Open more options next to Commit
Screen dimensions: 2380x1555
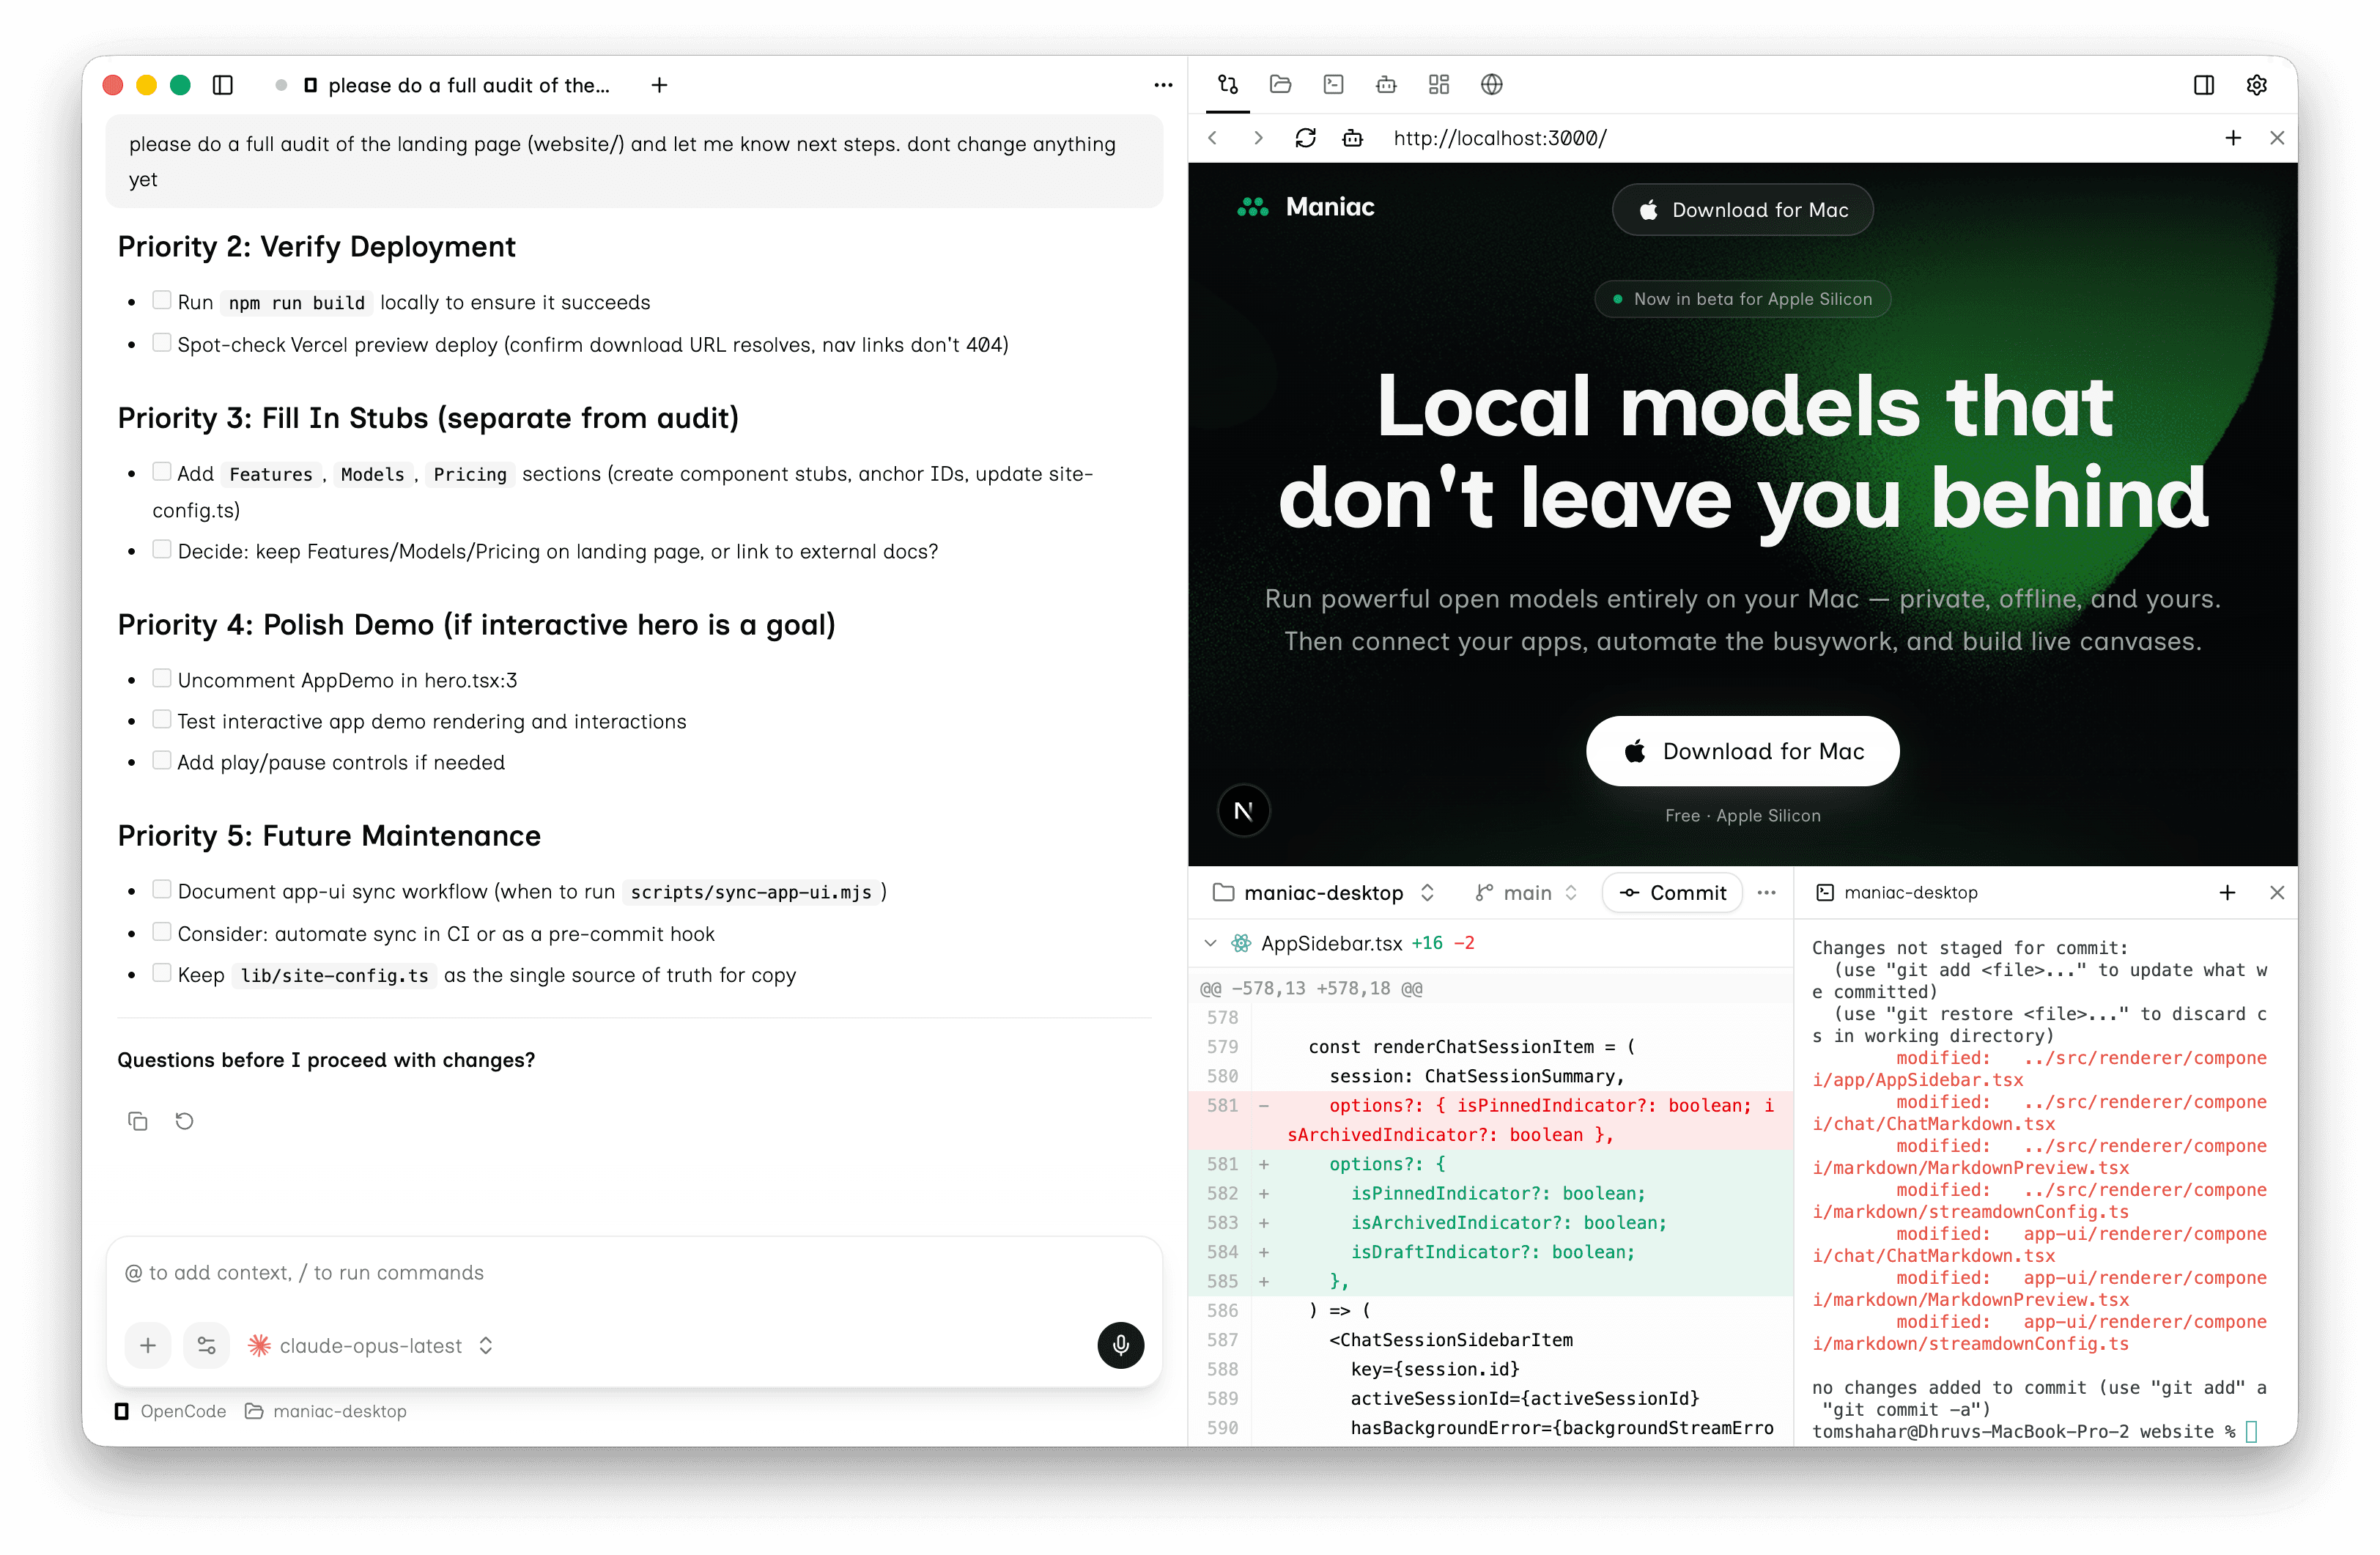pos(1767,893)
